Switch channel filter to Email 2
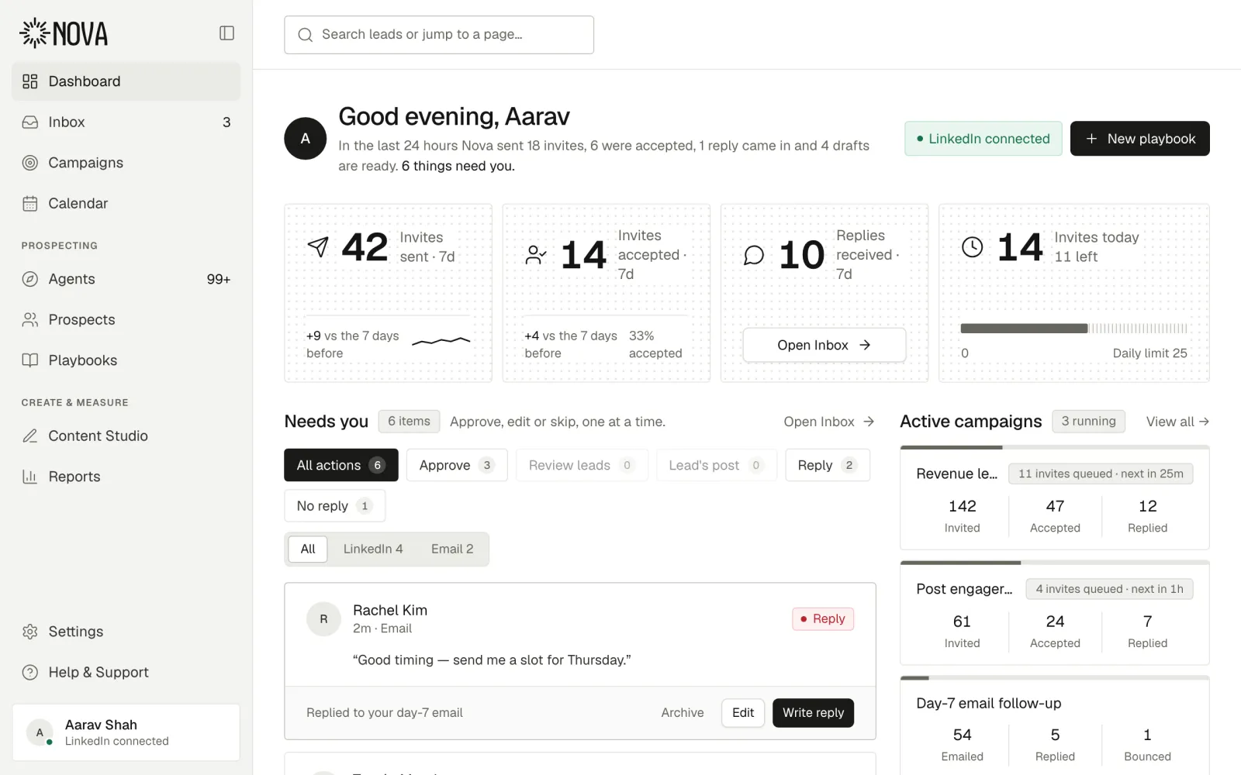The width and height of the screenshot is (1241, 775). (452, 549)
